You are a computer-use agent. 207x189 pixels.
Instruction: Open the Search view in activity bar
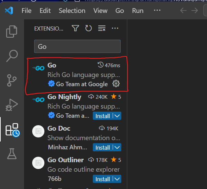12,56
